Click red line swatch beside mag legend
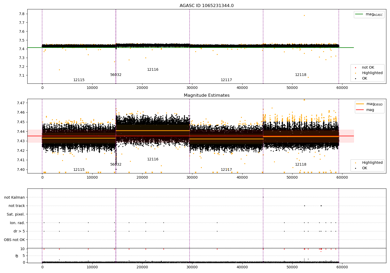 click(x=360, y=110)
